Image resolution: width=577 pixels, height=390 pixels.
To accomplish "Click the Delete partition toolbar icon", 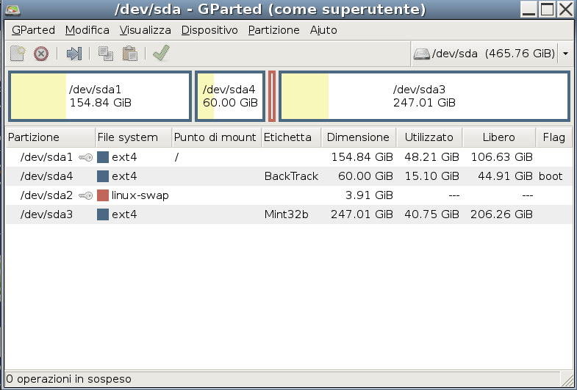I will coord(41,54).
